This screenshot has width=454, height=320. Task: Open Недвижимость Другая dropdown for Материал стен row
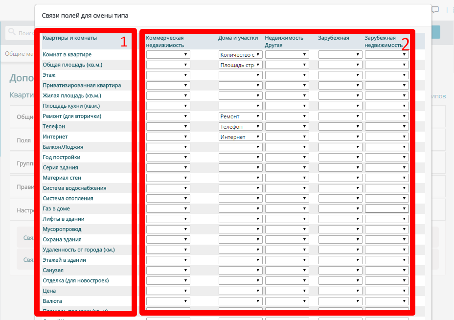pyautogui.click(x=287, y=178)
